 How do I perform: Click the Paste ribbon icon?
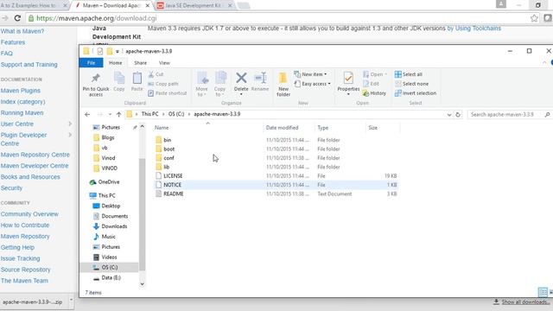137,78
